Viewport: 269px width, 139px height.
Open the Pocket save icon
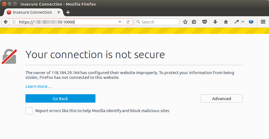click(x=205, y=22)
